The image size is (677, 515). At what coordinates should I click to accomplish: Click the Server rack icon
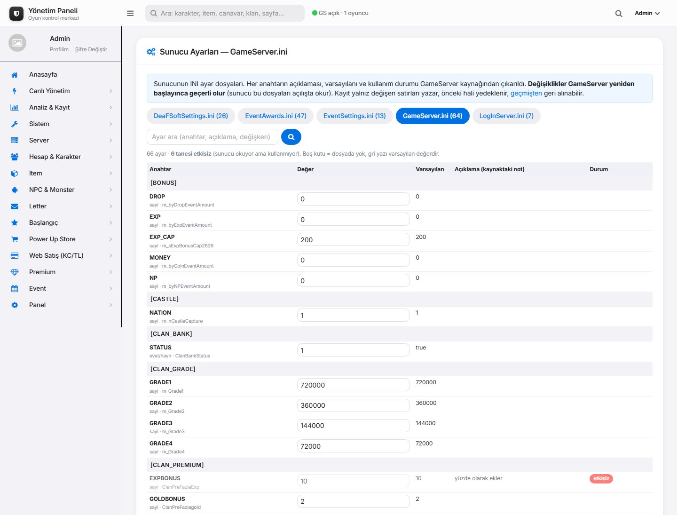point(15,141)
